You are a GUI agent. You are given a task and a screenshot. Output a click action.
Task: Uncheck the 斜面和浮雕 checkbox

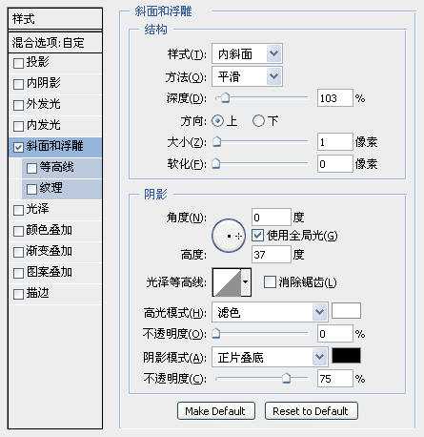pos(18,147)
